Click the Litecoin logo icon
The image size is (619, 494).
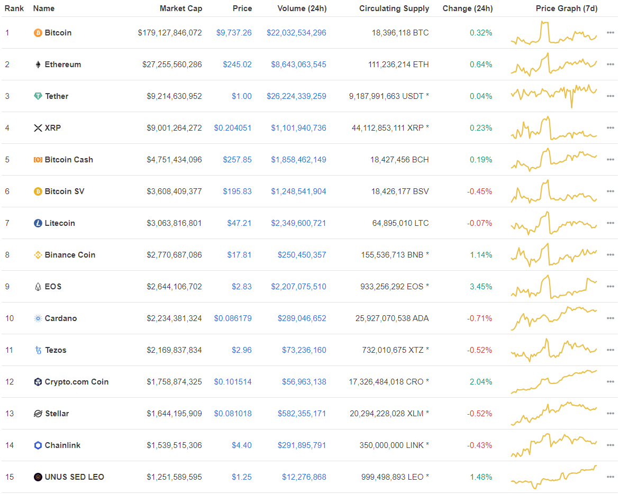click(x=38, y=223)
